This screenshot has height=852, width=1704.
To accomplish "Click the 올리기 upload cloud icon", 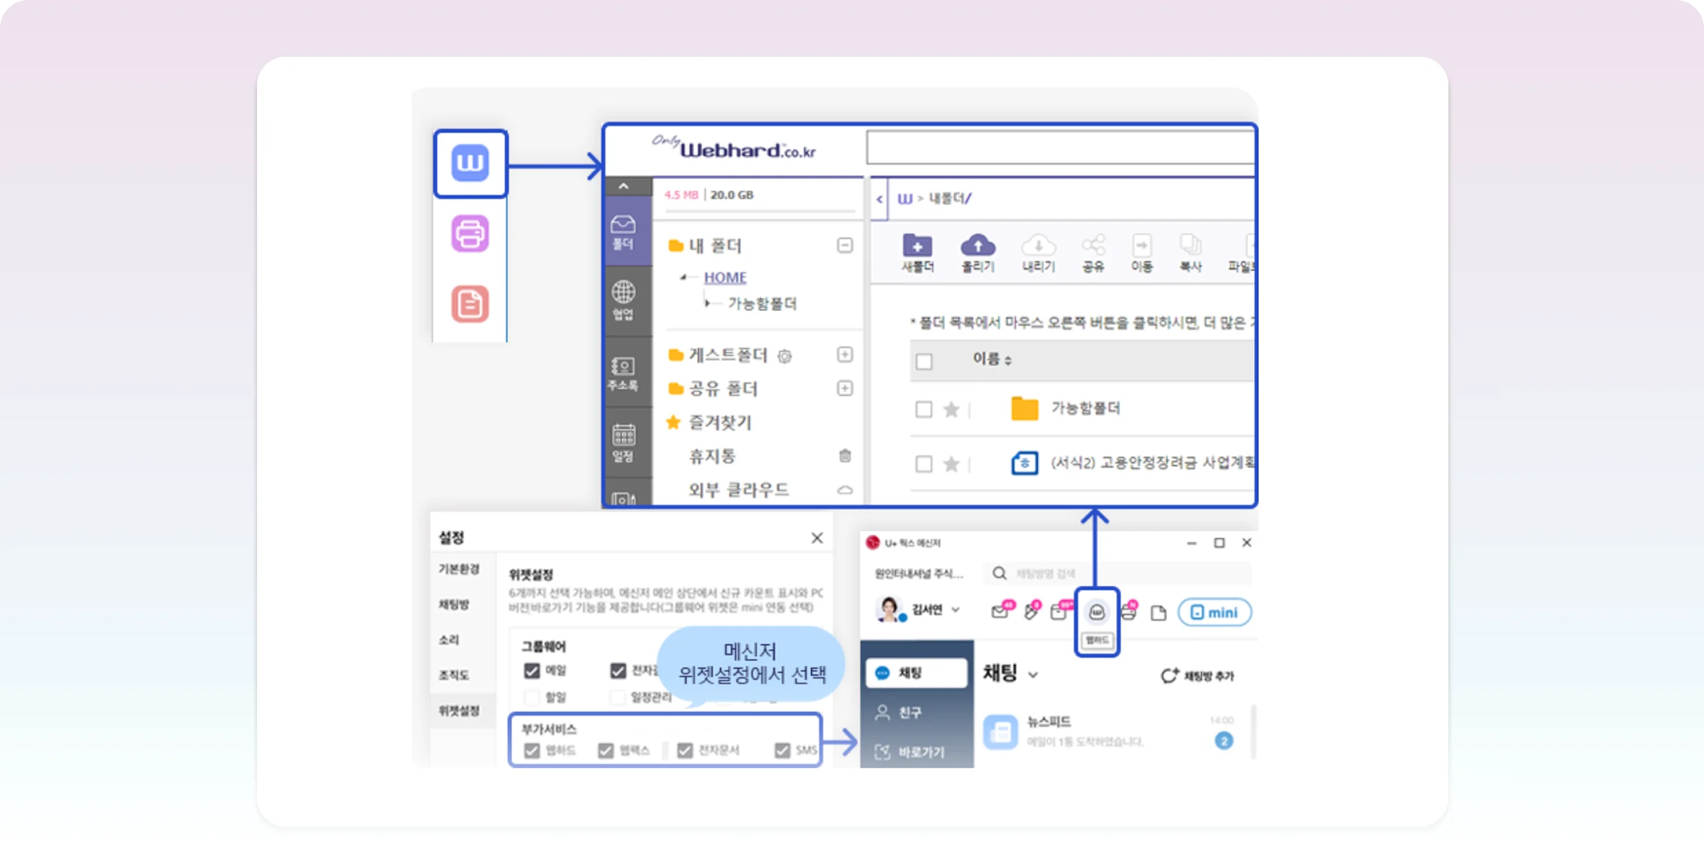I will coord(978,246).
